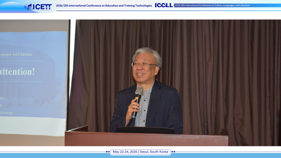Click the 12th ICETT logo
This screenshot has height=158, width=281.
coord(38,7)
